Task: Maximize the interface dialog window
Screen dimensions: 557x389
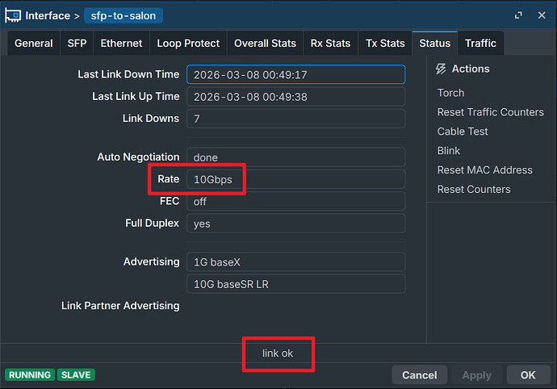Action: click(517, 15)
